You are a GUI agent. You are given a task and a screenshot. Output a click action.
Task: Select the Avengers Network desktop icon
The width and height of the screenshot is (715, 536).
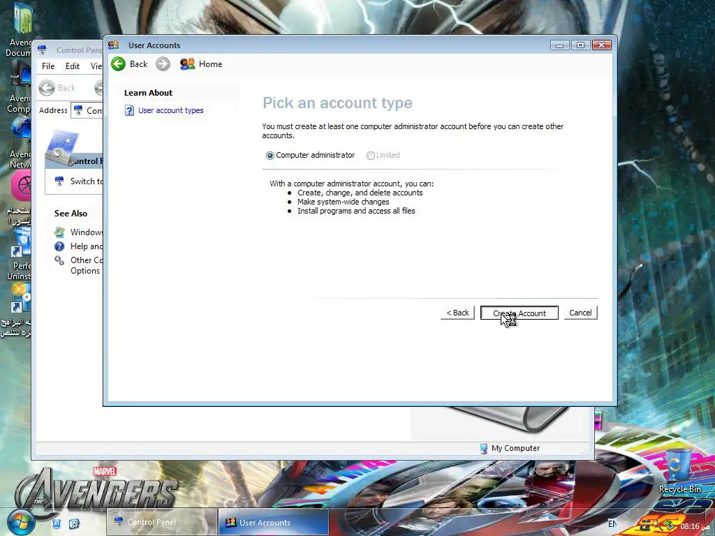(19, 142)
